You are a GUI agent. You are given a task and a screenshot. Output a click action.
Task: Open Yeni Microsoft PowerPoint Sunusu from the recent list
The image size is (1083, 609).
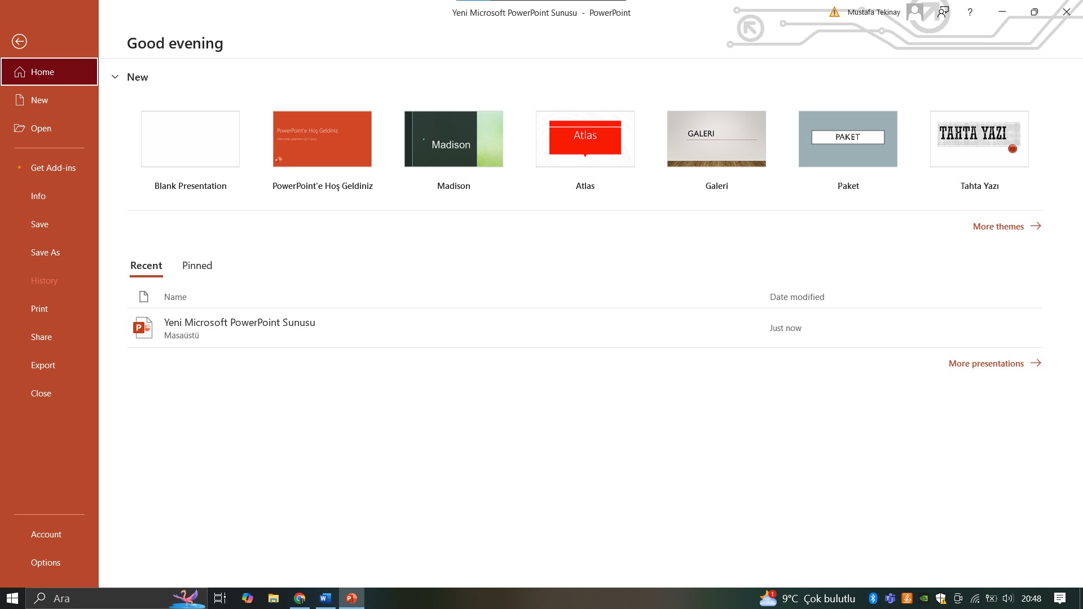tap(584, 328)
